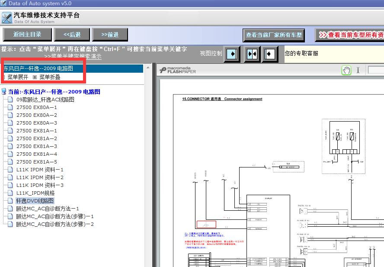Expand the tree with 菜单展开
This screenshot has height=267, width=384.
coord(18,77)
